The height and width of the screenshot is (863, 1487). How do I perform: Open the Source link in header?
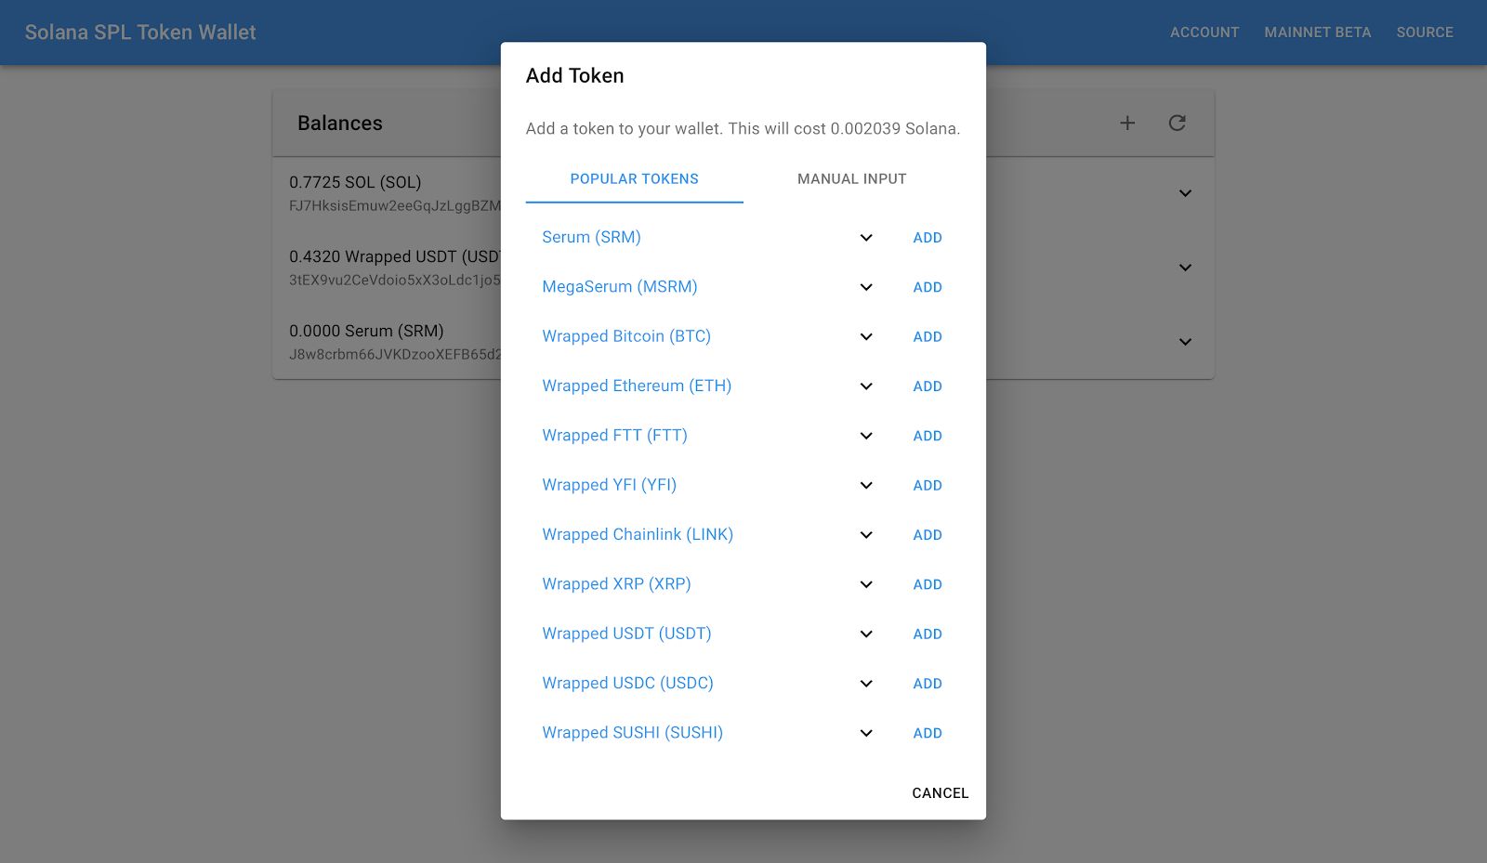pyautogui.click(x=1424, y=33)
